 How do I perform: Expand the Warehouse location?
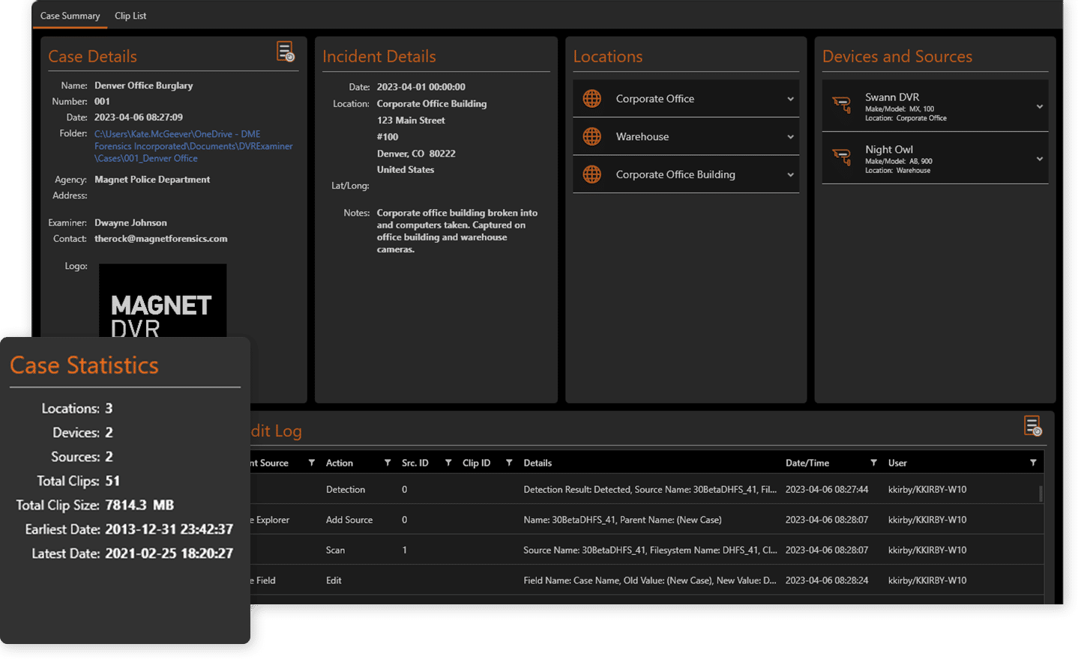(790, 137)
